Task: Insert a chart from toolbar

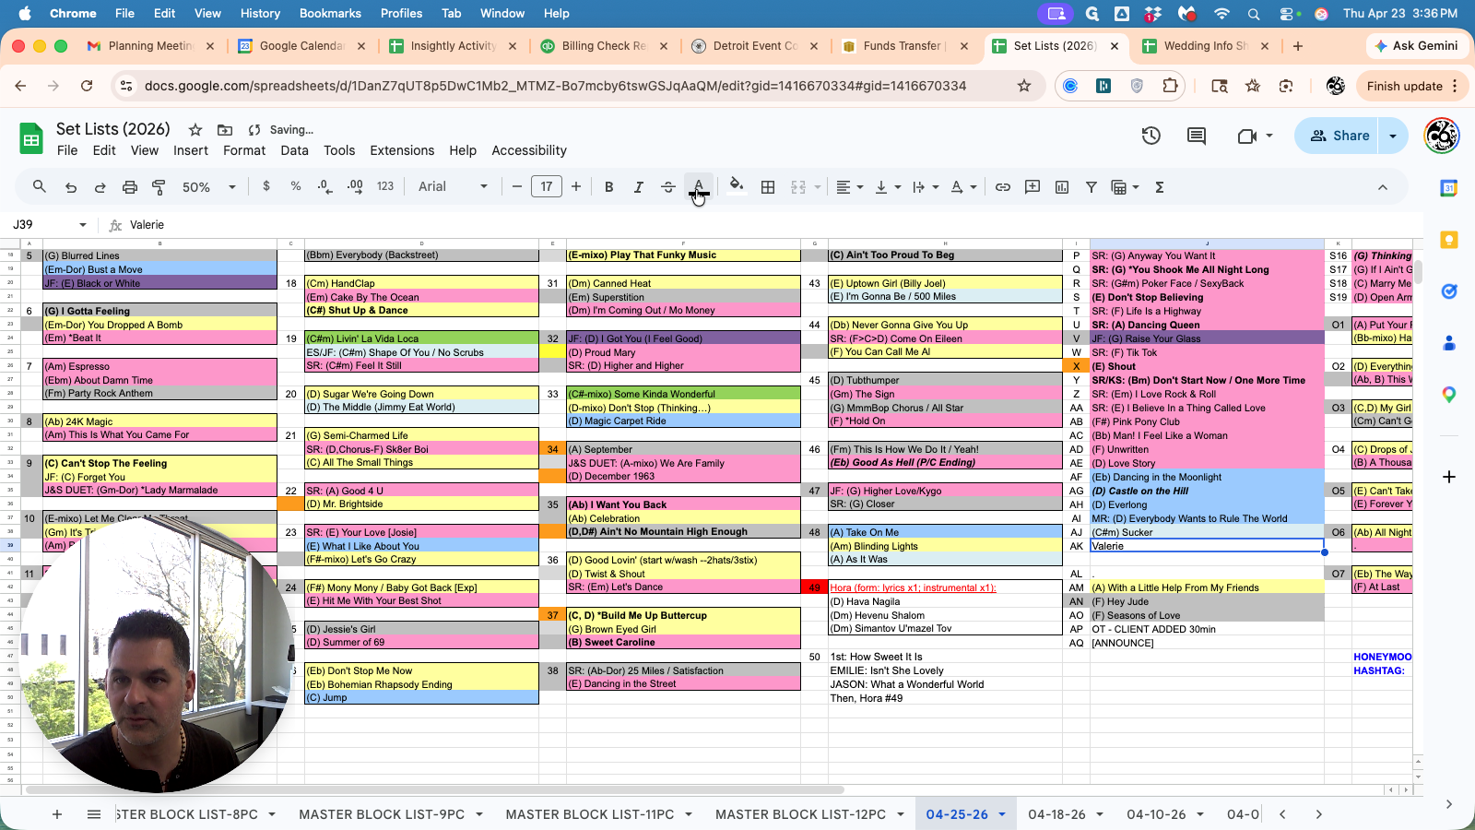Action: coord(1062,187)
